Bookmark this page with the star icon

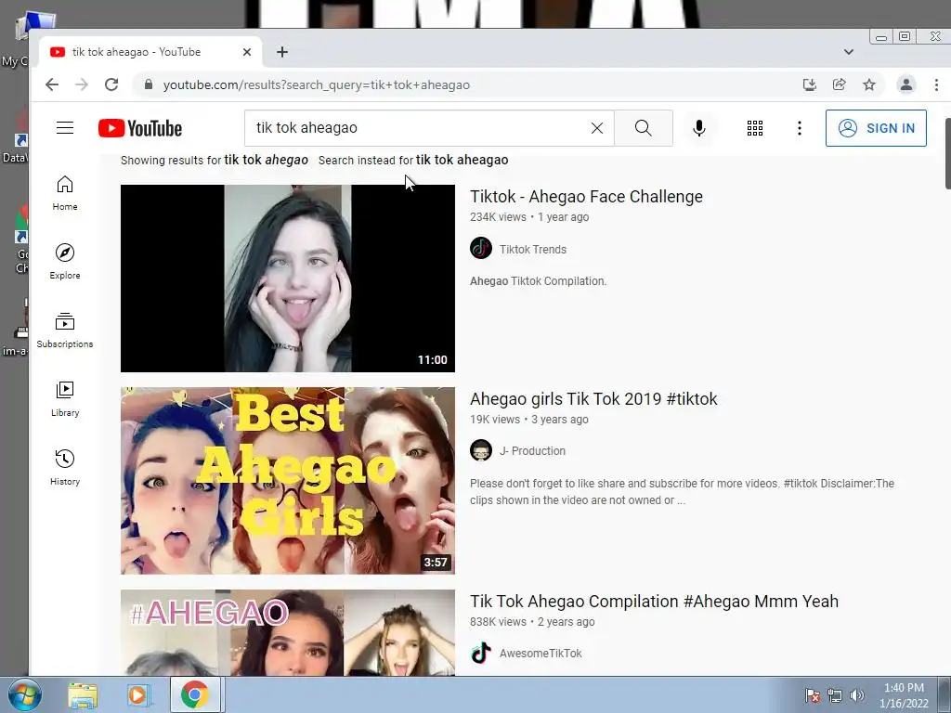(869, 84)
